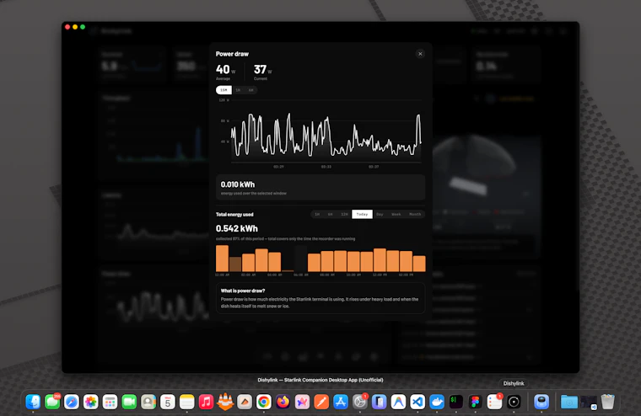The height and width of the screenshot is (416, 641).
Task: Open Contacts from the dock
Action: pos(148,403)
